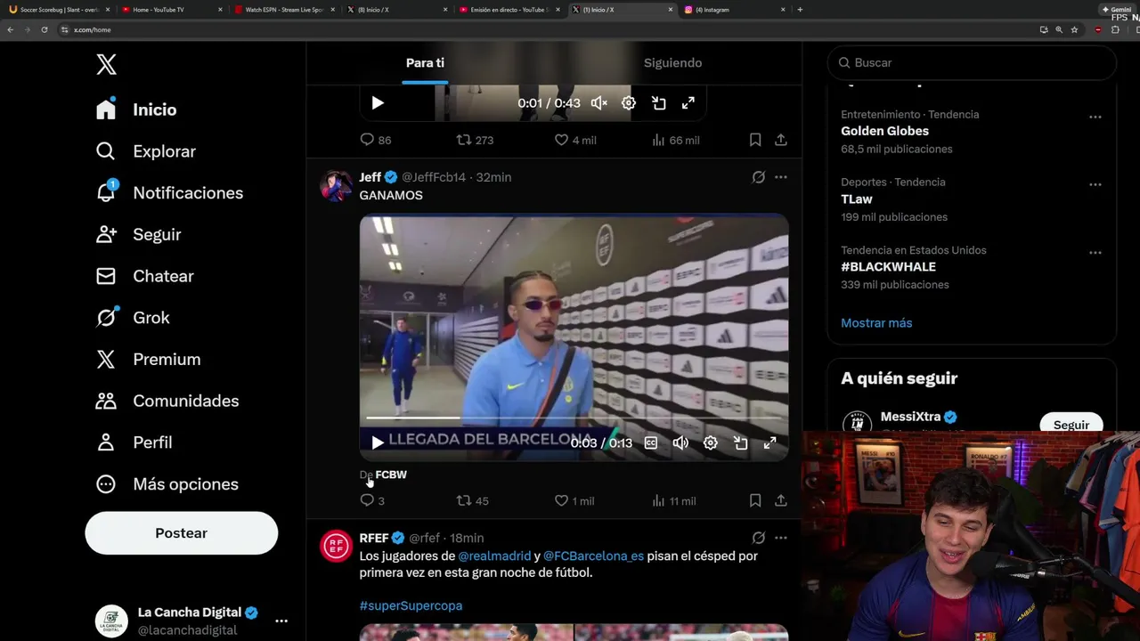Viewport: 1140px width, 641px height.
Task: Enter fullscreen on the 0:13 video
Action: pyautogui.click(x=770, y=442)
